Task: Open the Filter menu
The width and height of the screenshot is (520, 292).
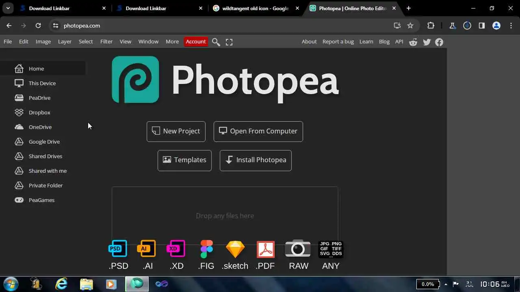Action: [106, 41]
